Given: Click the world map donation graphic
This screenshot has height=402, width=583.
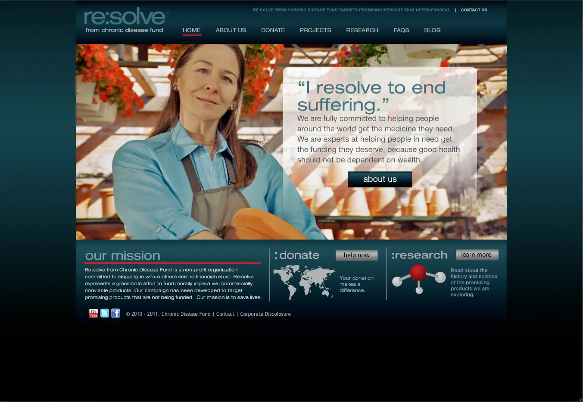Looking at the screenshot, I should pos(304,282).
